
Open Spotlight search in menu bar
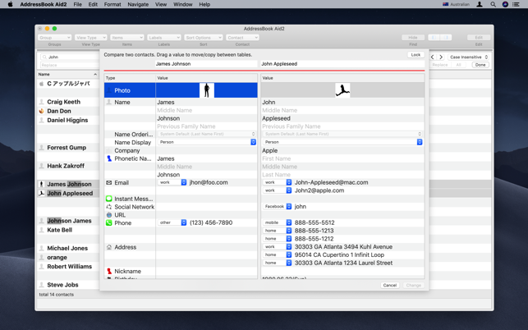(493, 4)
